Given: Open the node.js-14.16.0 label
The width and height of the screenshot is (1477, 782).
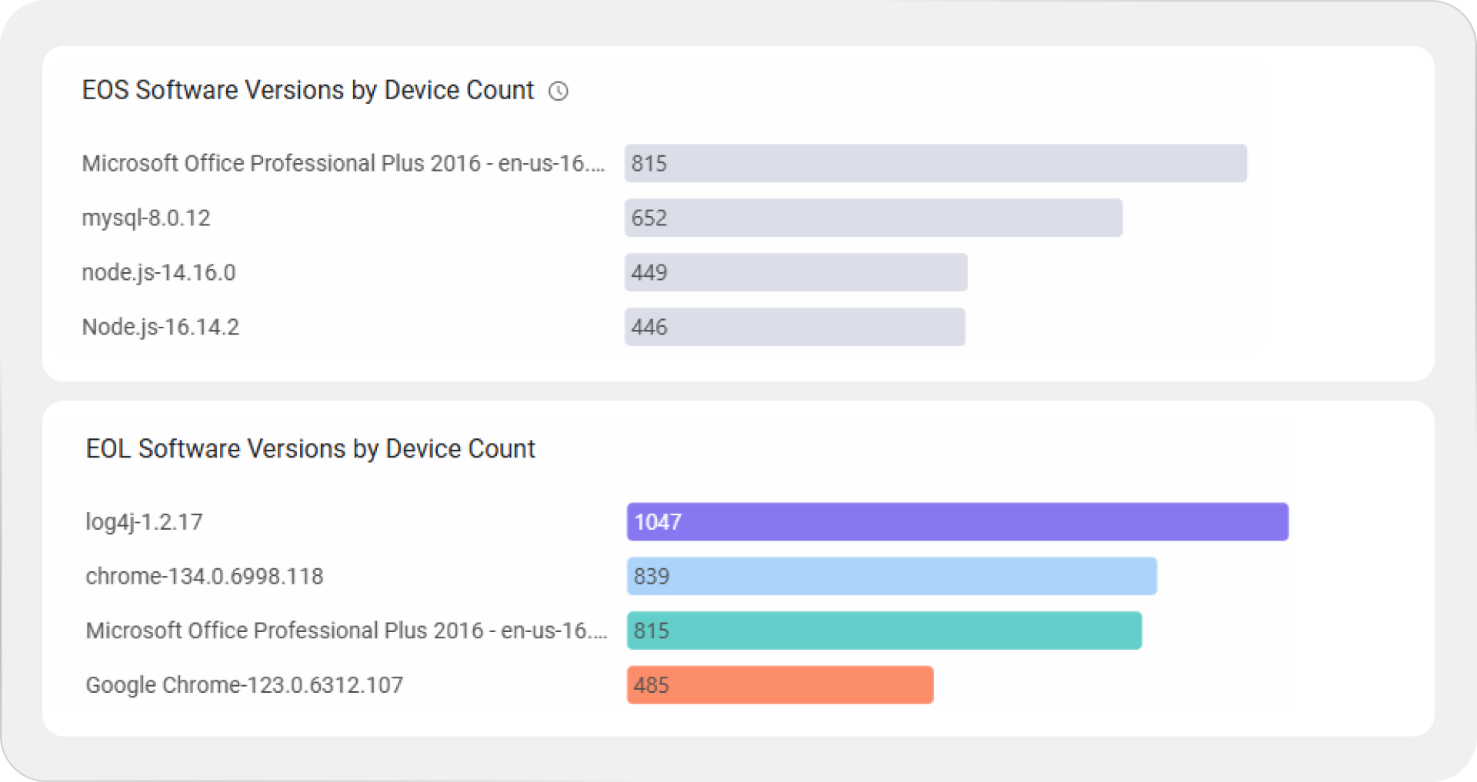Looking at the screenshot, I should point(158,273).
